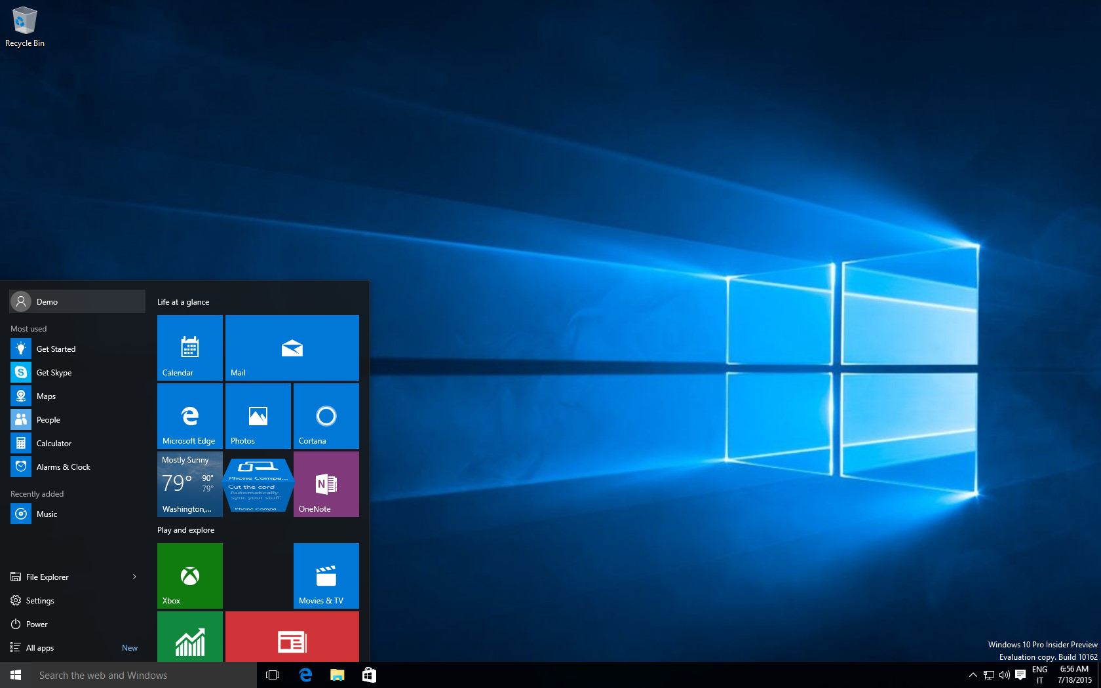This screenshot has height=688, width=1101.
Task: Open the volume control in system tray
Action: tap(1004, 675)
